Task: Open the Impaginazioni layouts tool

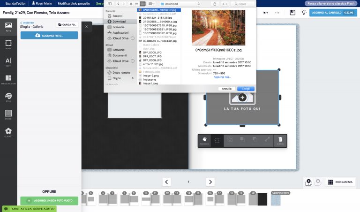Action: tap(8, 80)
